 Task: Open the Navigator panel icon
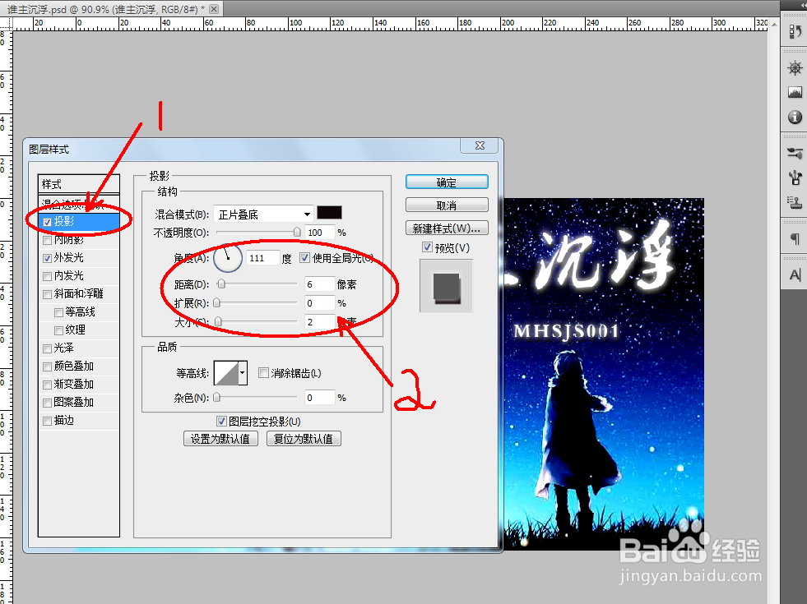tap(795, 68)
